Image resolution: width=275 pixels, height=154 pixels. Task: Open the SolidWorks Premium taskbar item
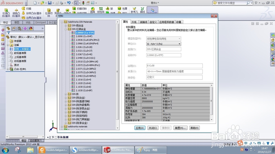[118, 150]
